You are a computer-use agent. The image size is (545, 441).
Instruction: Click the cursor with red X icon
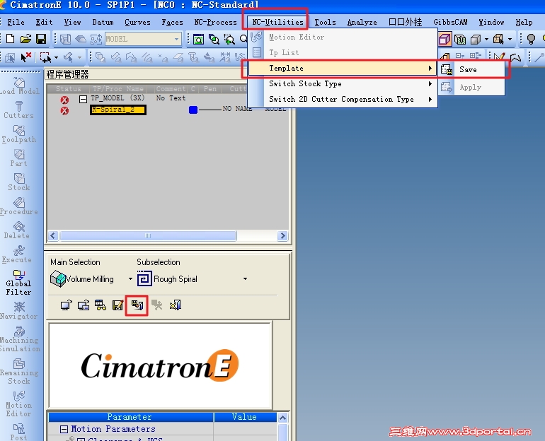(25, 57)
